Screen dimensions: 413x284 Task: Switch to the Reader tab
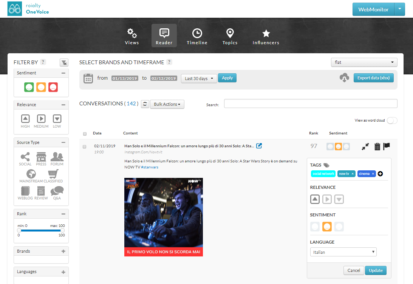[164, 36]
